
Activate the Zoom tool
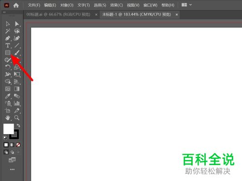[17, 118]
